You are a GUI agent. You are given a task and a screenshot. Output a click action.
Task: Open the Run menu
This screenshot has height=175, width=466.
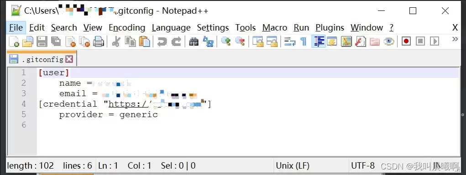(301, 28)
